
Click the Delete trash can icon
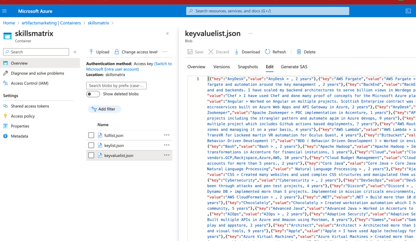(x=299, y=52)
